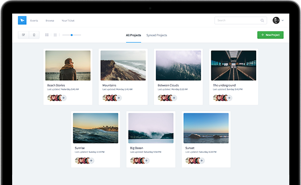Open the Browse navigation link
The width and height of the screenshot is (301, 185).
point(50,21)
